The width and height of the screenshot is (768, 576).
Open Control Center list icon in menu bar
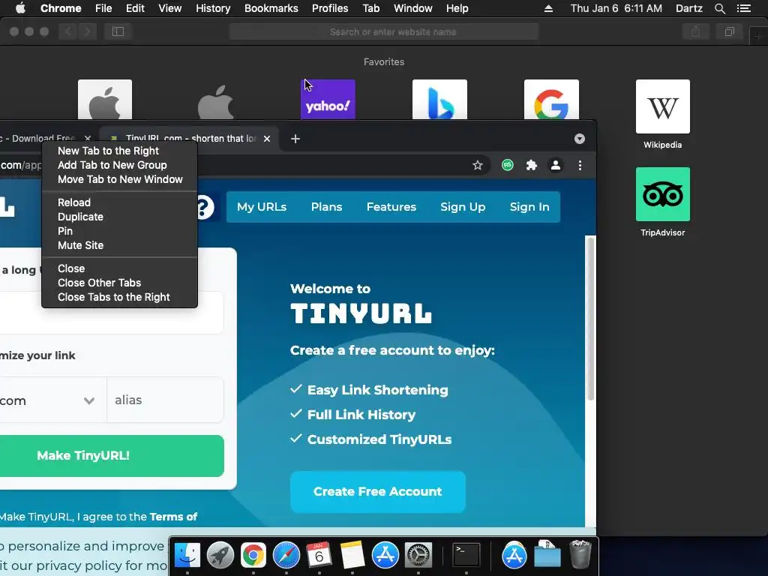743,8
